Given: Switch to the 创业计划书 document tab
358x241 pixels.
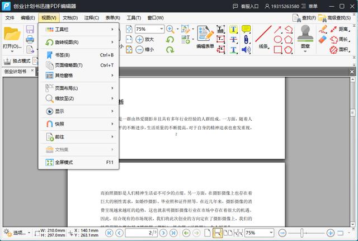Looking at the screenshot, I should click(x=16, y=72).
